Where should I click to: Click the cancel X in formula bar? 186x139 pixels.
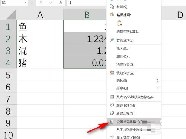41,3
